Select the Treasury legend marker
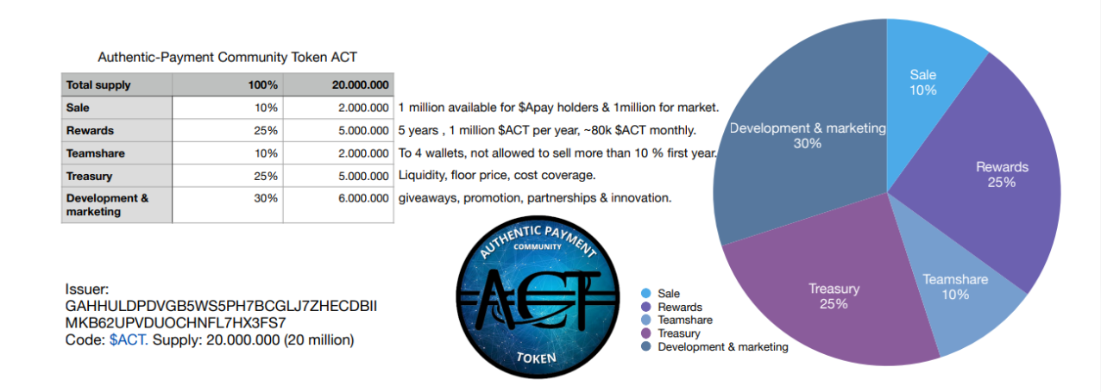This screenshot has width=1101, height=392. (x=646, y=333)
